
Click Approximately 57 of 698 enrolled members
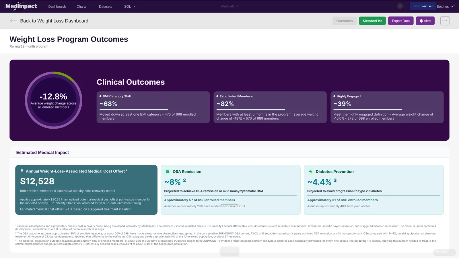click(x=199, y=200)
